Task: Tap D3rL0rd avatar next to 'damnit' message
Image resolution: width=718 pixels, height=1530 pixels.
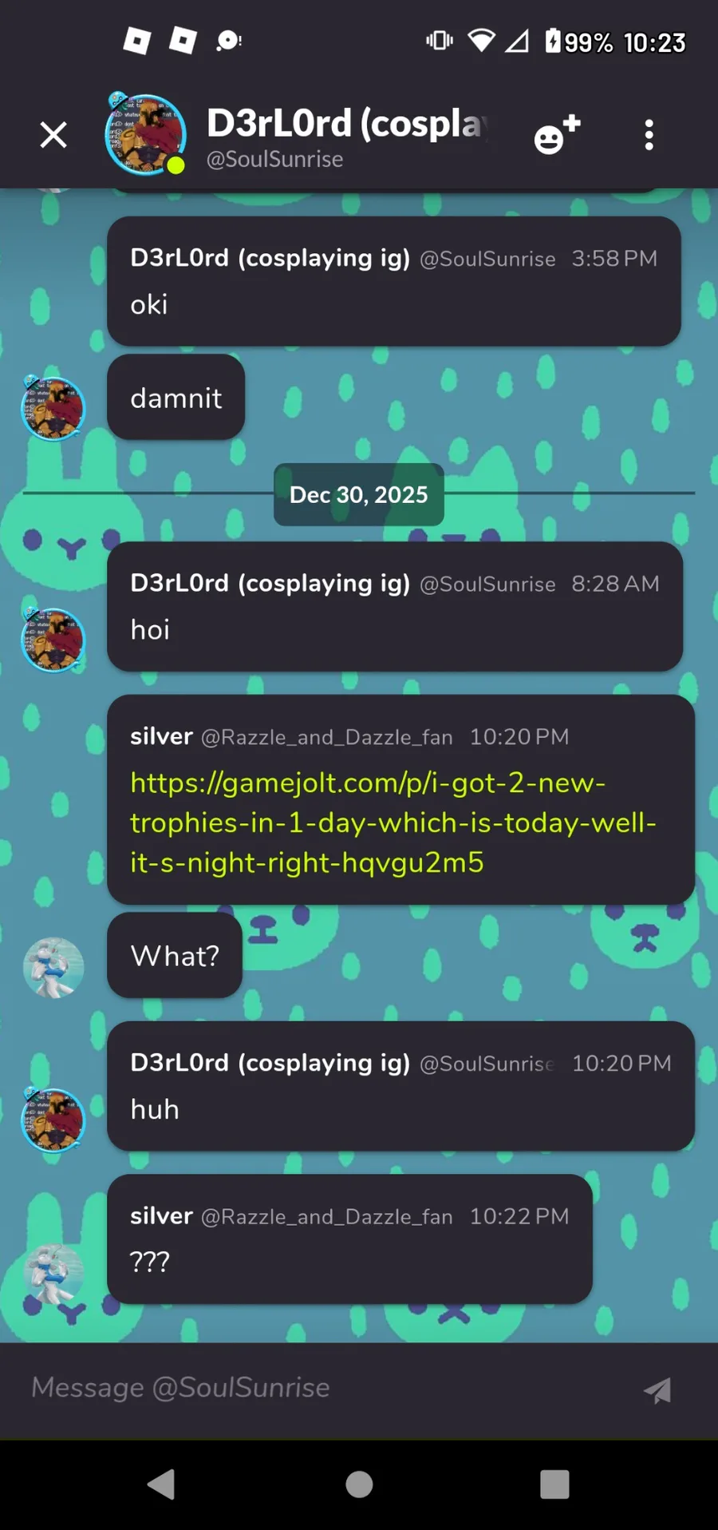Action: [x=53, y=408]
